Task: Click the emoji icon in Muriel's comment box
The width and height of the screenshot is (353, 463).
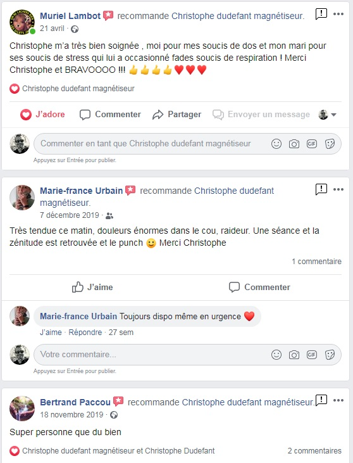Action: coord(276,144)
